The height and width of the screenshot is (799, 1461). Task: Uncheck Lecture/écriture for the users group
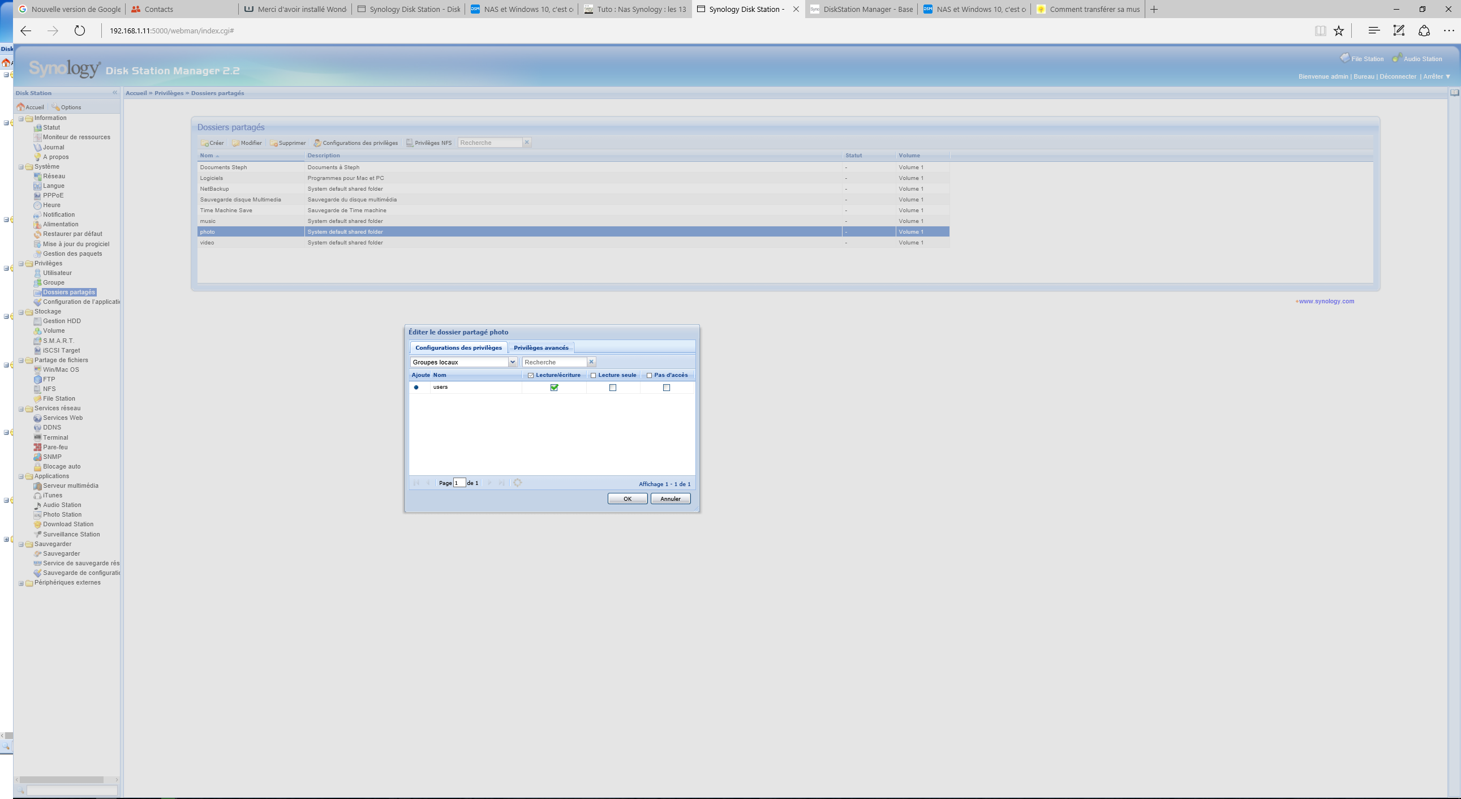554,388
